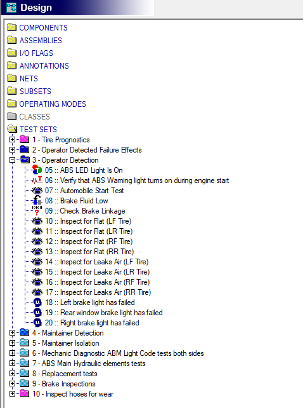The width and height of the screenshot is (303, 408).
Task: Click the grayed CLASSES folder
Action: [x=34, y=116]
